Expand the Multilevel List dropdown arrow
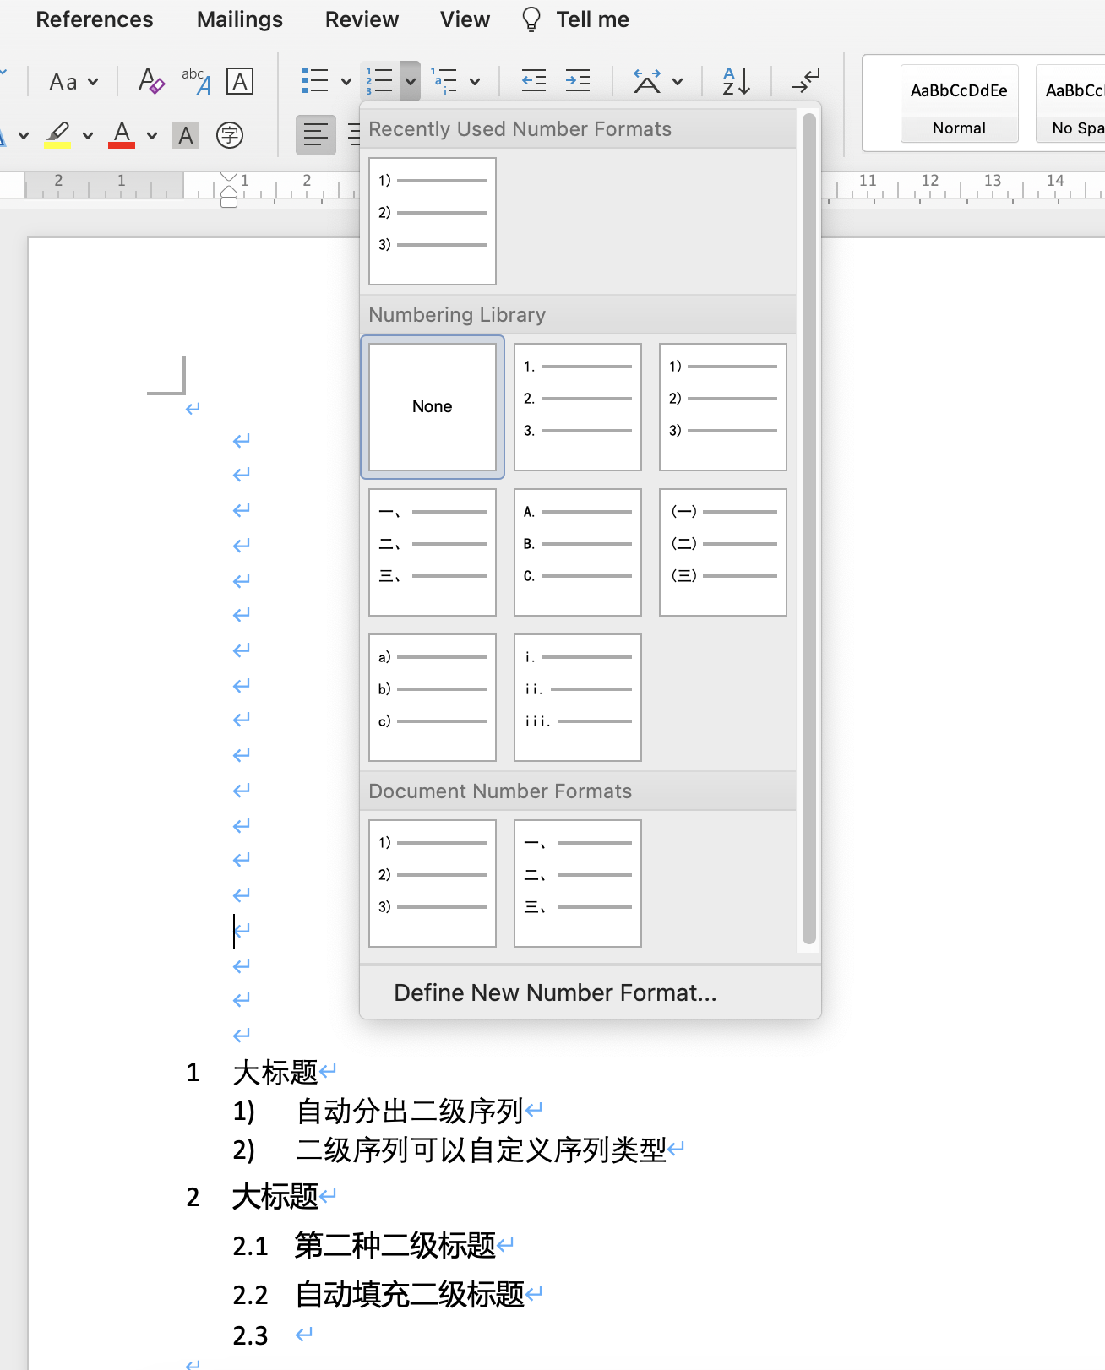The height and width of the screenshot is (1370, 1105). [475, 82]
